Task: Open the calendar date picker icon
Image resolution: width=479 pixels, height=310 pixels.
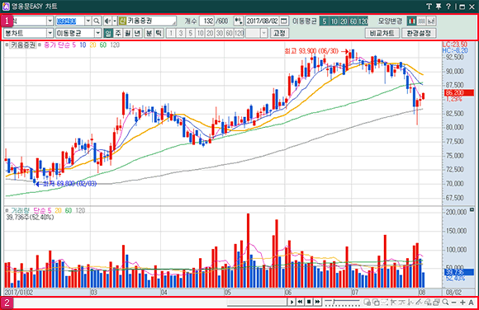Action: pos(284,21)
